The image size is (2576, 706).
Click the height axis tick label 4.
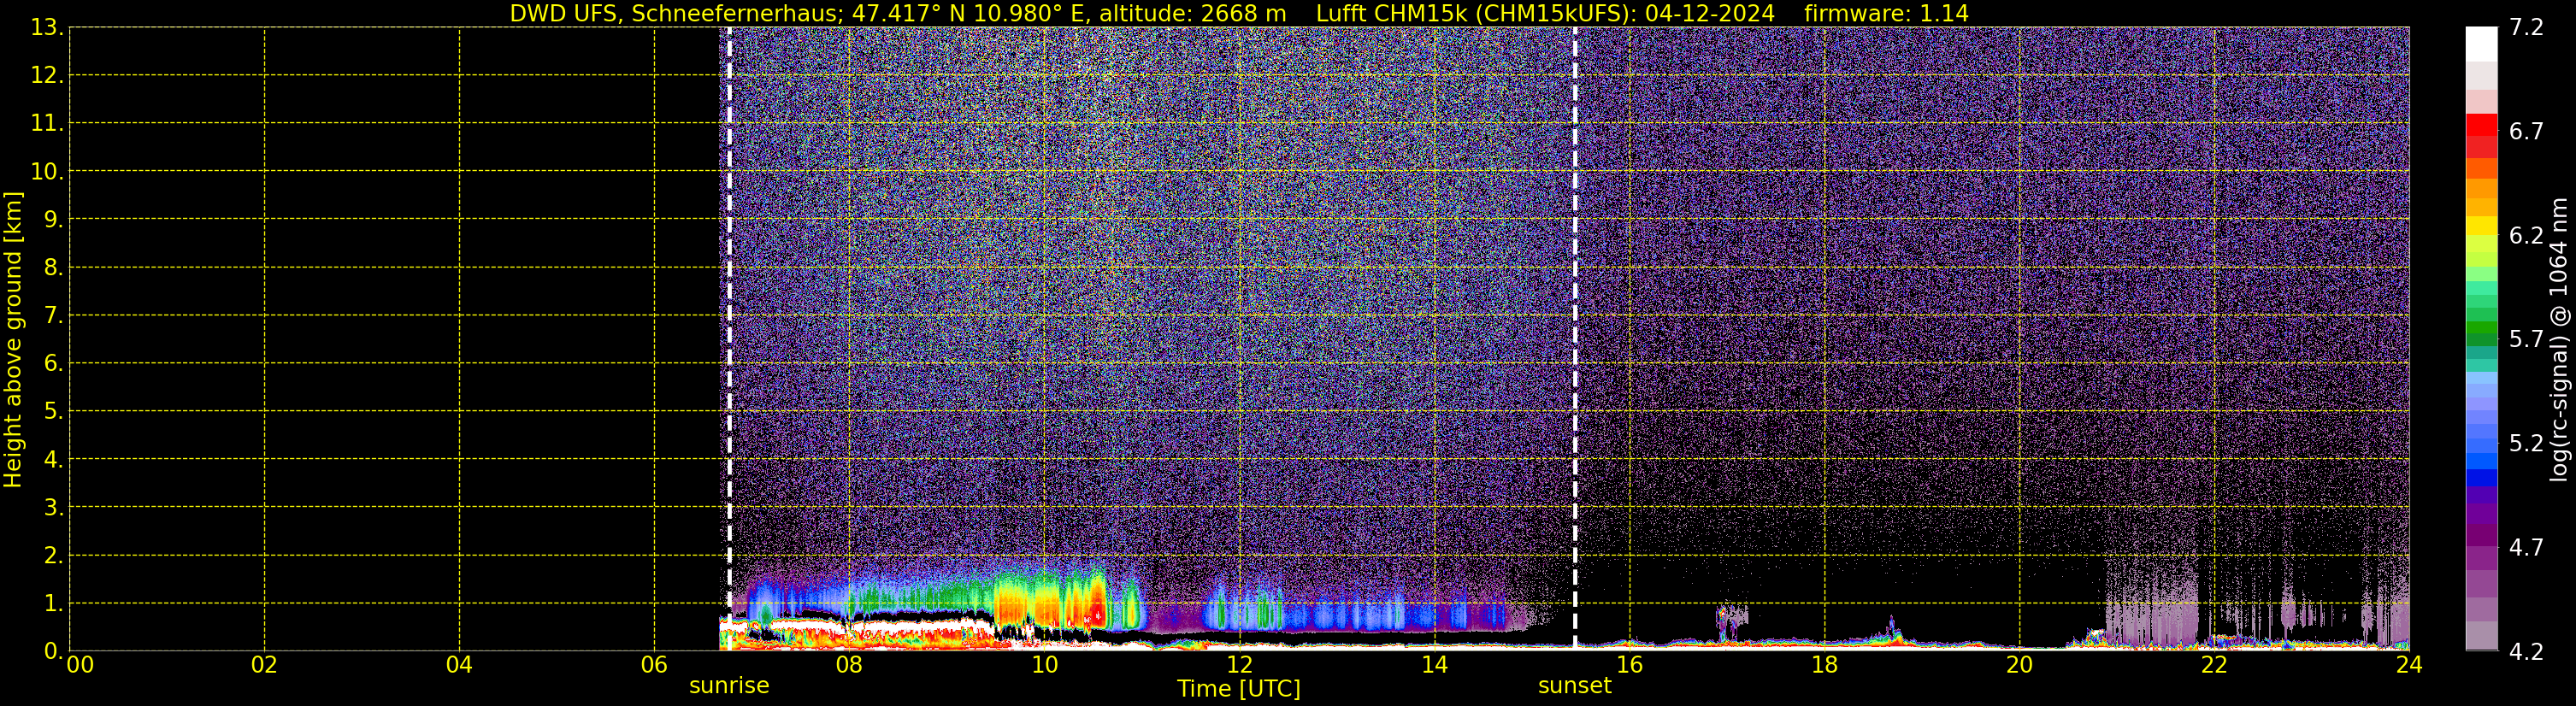coord(52,459)
